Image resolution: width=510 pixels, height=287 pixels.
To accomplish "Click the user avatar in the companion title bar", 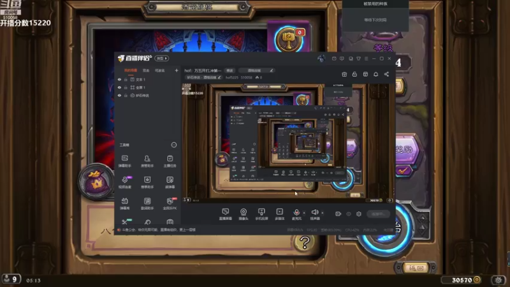I will pyautogui.click(x=321, y=59).
